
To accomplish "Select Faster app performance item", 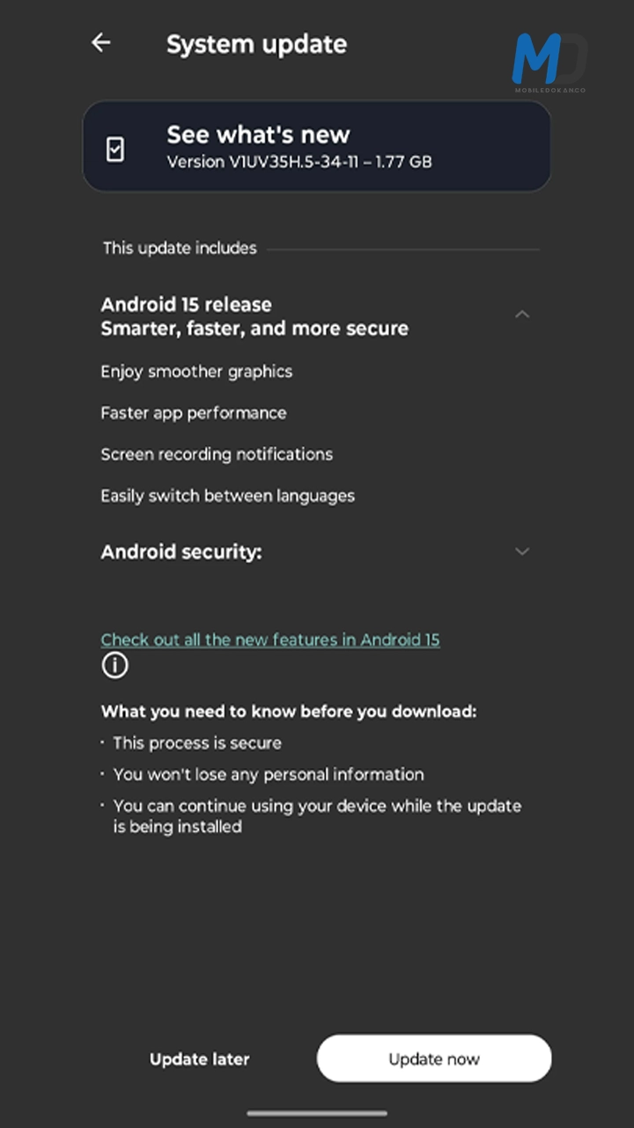I will [x=194, y=412].
